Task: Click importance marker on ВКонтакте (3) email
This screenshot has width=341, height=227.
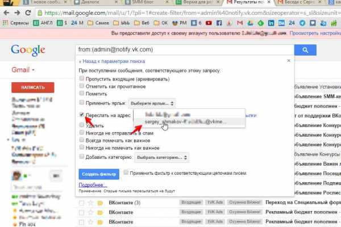Action: tap(100, 203)
